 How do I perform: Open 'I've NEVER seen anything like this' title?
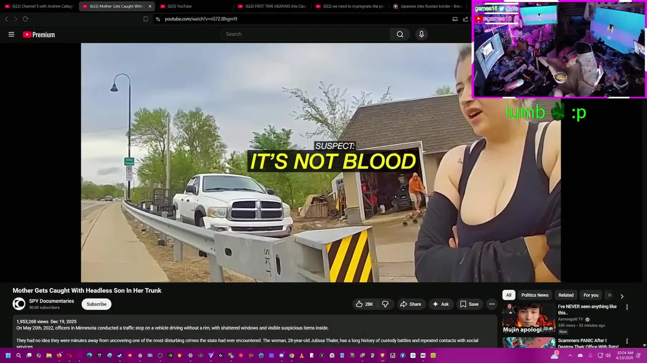click(x=587, y=309)
